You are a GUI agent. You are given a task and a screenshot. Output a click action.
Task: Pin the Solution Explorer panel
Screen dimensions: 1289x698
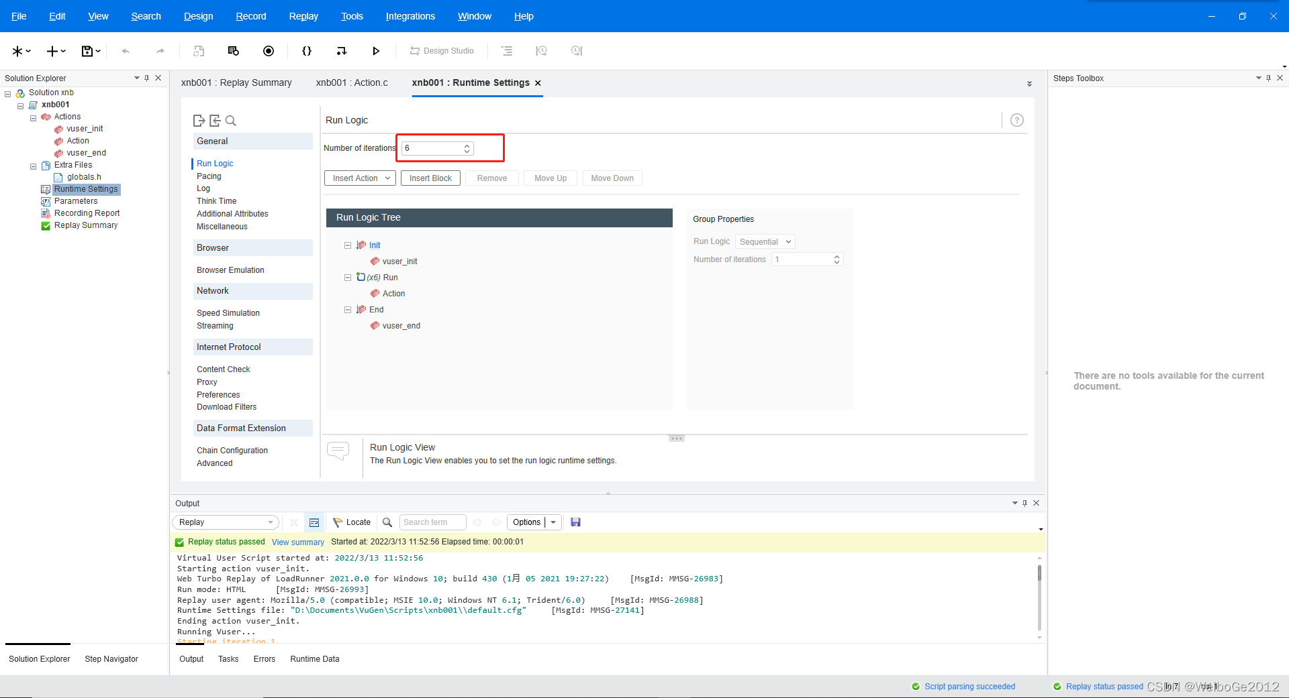(147, 78)
